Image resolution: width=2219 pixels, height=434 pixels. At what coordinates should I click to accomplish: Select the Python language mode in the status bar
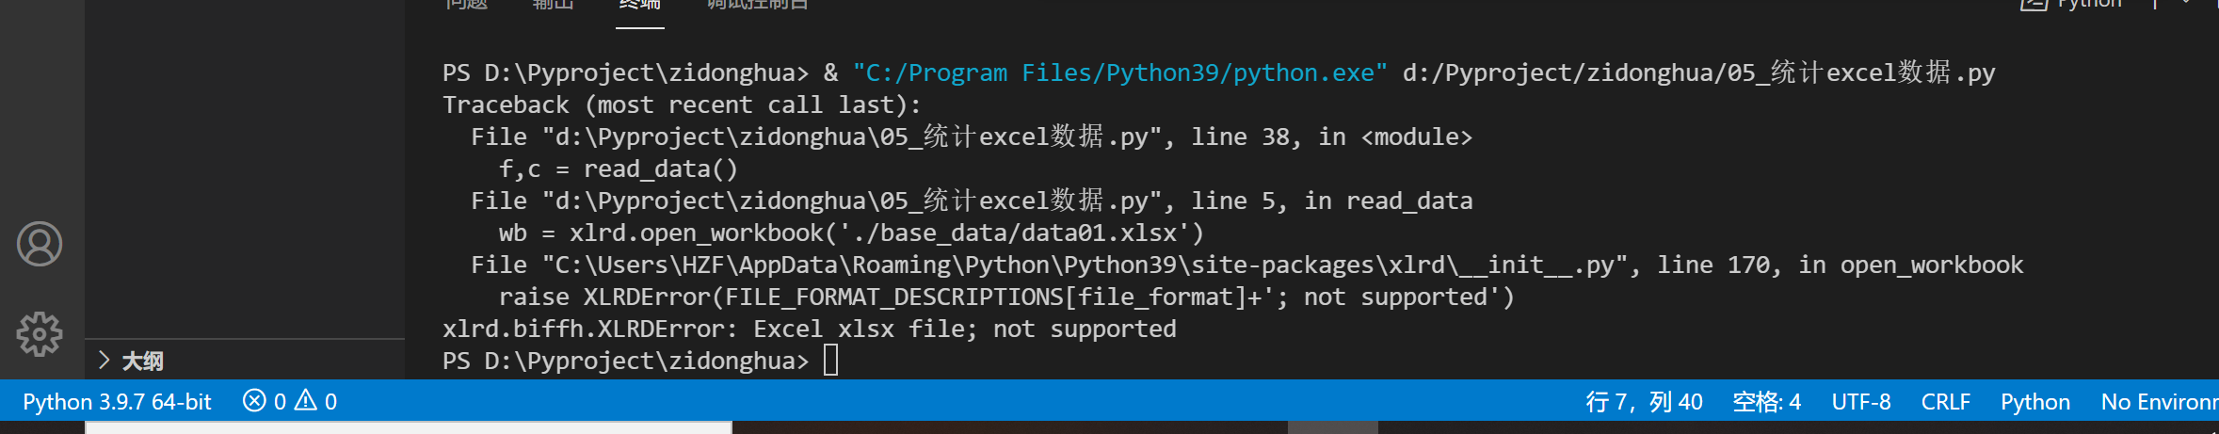click(2034, 402)
